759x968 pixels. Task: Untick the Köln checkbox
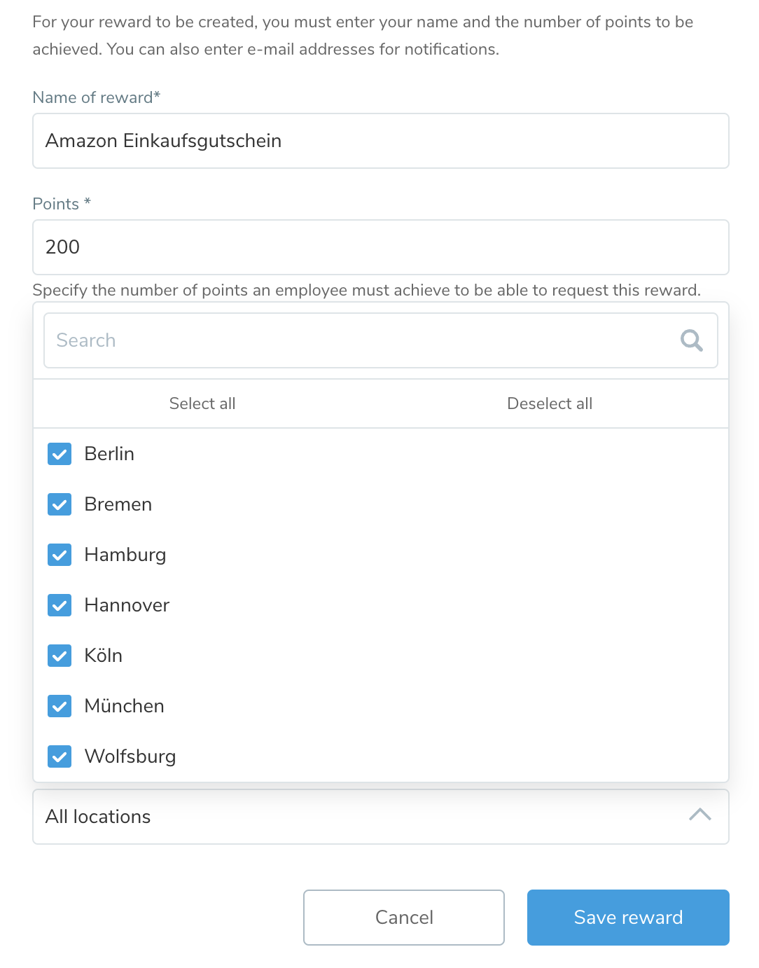[60, 656]
